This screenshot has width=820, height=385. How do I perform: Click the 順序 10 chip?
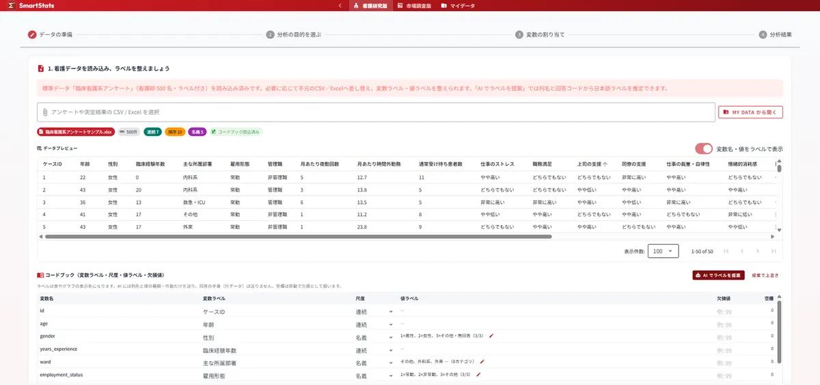tap(175, 131)
